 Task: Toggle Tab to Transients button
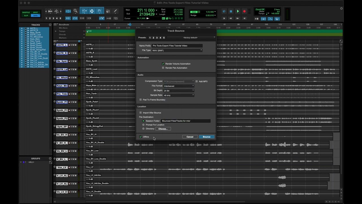tap(68, 18)
